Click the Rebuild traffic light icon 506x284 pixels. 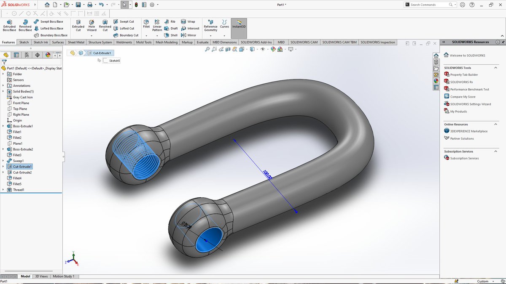click(136, 5)
